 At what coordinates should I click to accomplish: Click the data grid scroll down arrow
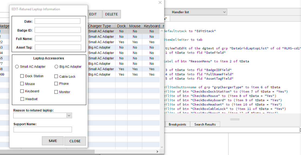point(162,147)
